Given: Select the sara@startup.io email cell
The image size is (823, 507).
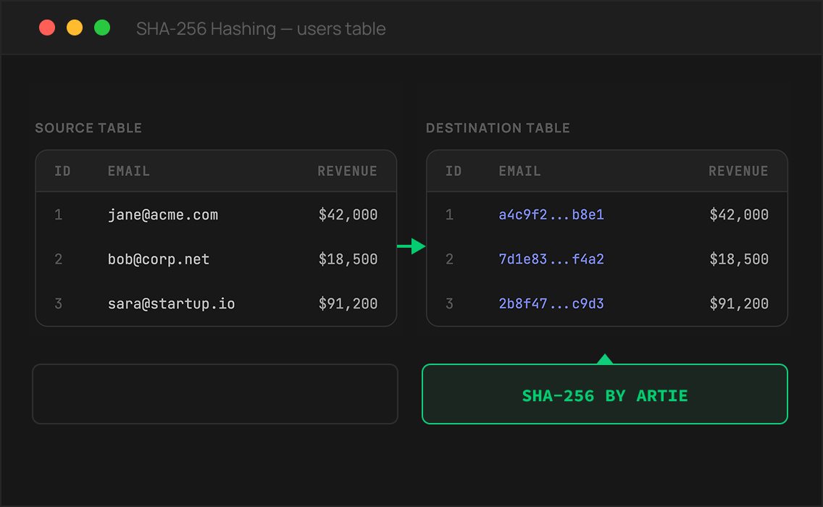Looking at the screenshot, I should [x=171, y=304].
